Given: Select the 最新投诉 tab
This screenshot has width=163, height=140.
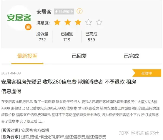Looking at the screenshot, I should pyautogui.click(x=27, y=56).
